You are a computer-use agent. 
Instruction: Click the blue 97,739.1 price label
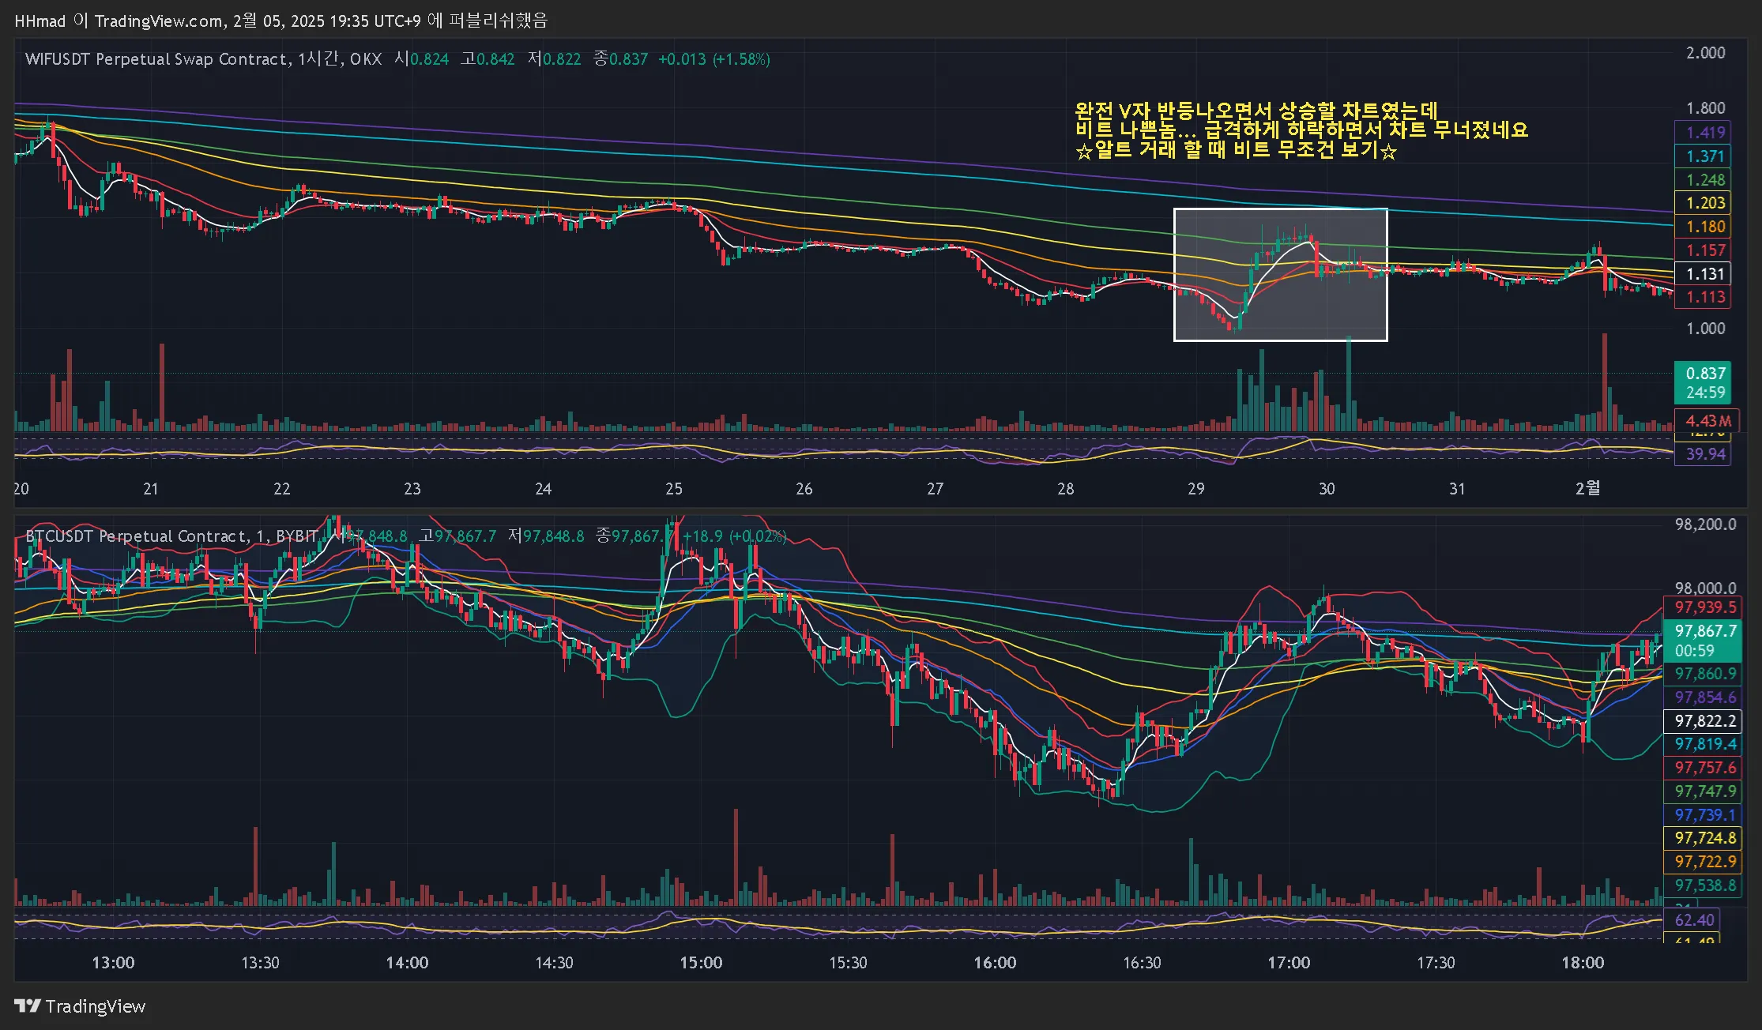click(x=1704, y=815)
